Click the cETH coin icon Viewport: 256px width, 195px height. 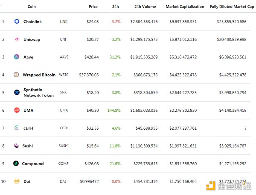click(17, 128)
